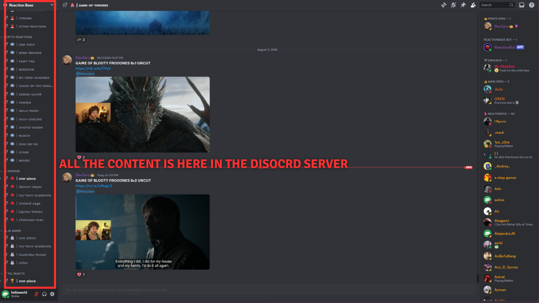Click the .mark member avatar

pyautogui.click(x=487, y=133)
